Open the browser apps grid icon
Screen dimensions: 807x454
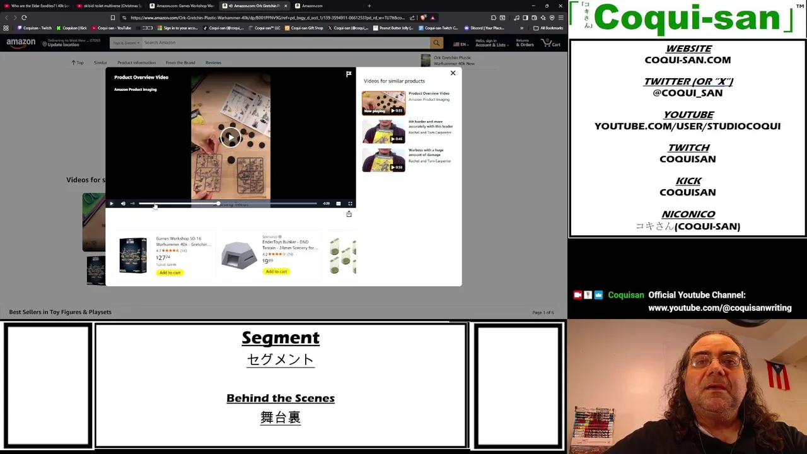[6, 28]
